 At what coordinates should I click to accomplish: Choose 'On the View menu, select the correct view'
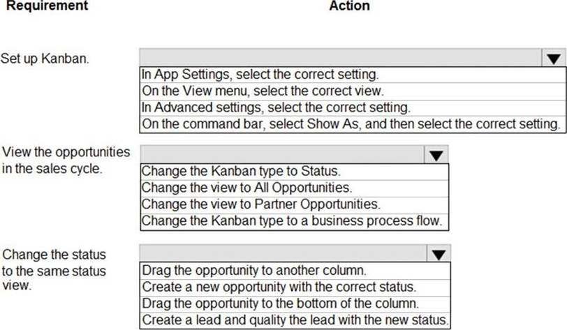[x=353, y=91]
